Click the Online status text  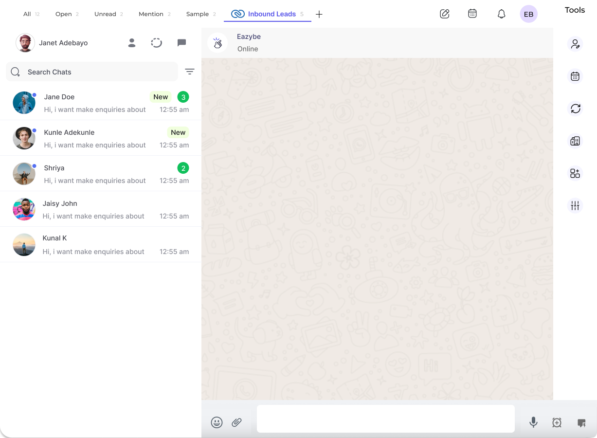248,49
